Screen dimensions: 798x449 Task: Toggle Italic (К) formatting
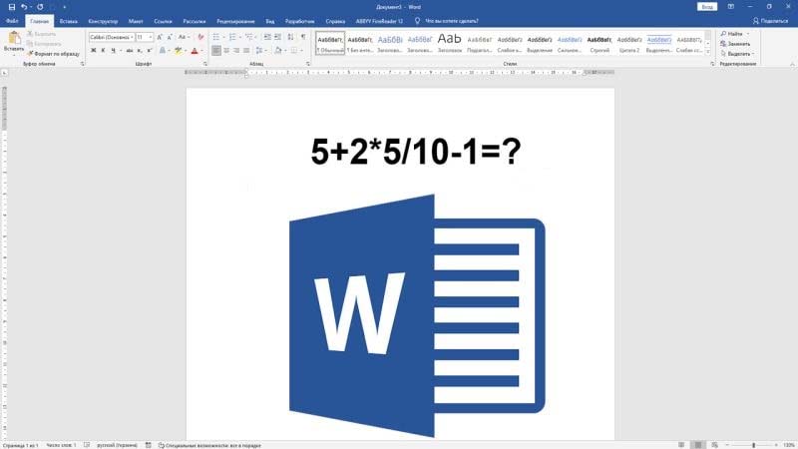pos(104,51)
